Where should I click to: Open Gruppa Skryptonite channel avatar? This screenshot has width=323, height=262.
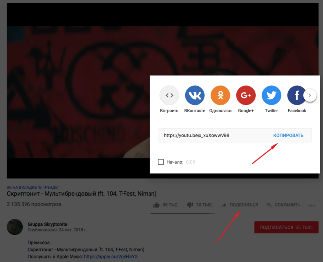click(15, 227)
